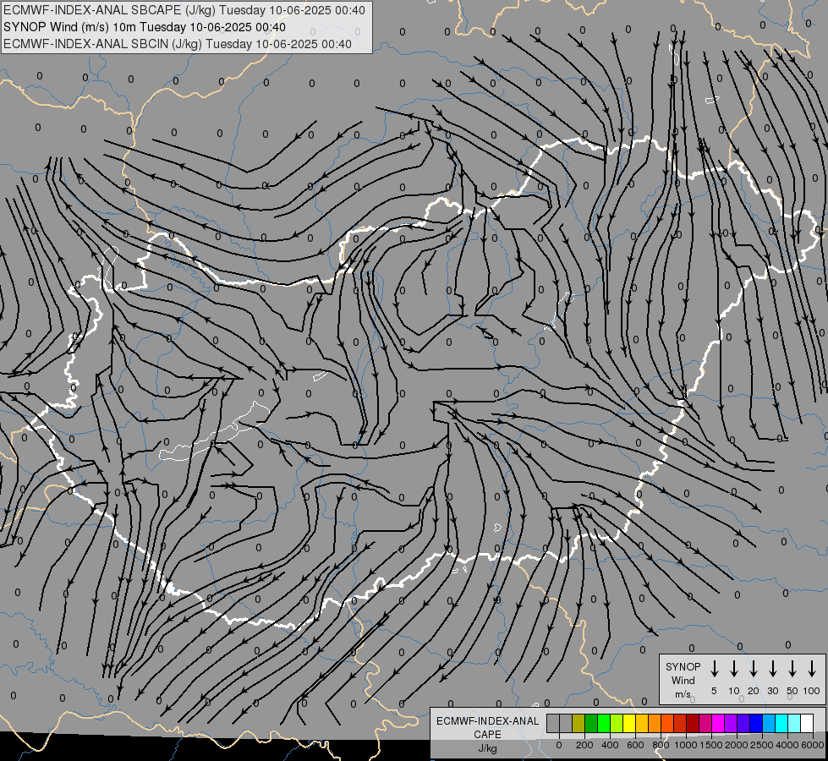
Task: Click the wind arrow above the 20 label
Action: tap(753, 669)
